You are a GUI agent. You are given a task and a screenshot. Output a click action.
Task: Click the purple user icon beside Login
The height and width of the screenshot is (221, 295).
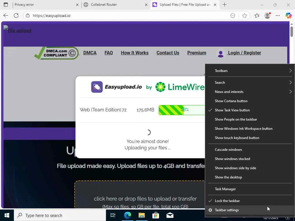(x=220, y=54)
